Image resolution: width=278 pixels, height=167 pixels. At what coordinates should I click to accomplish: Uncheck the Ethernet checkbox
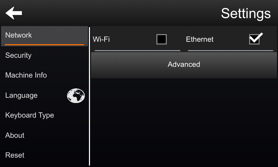point(255,39)
